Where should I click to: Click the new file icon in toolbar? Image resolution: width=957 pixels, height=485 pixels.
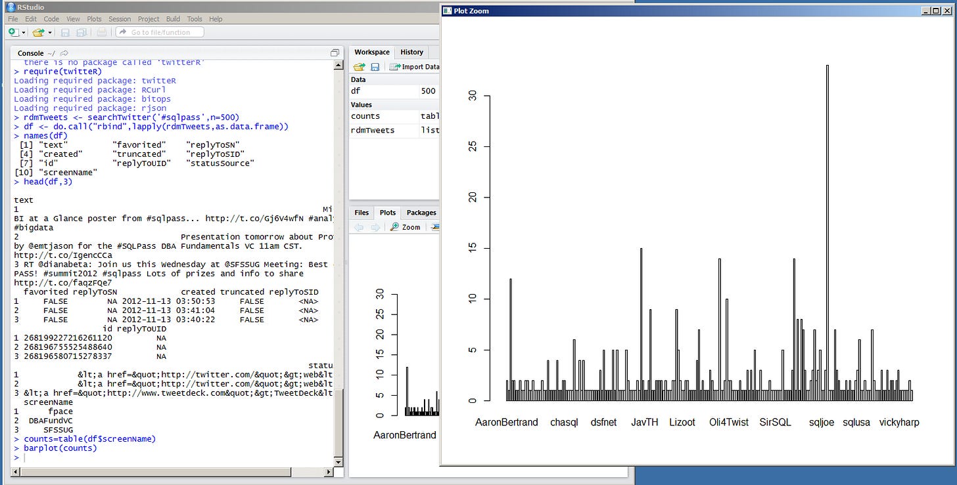pos(13,32)
